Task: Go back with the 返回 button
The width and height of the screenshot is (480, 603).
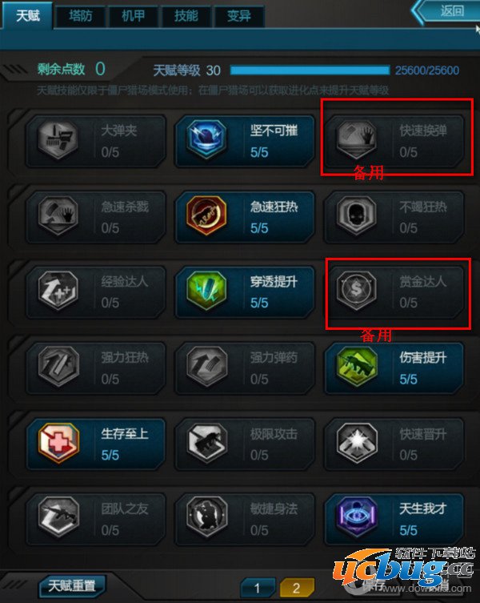Action: point(448,11)
